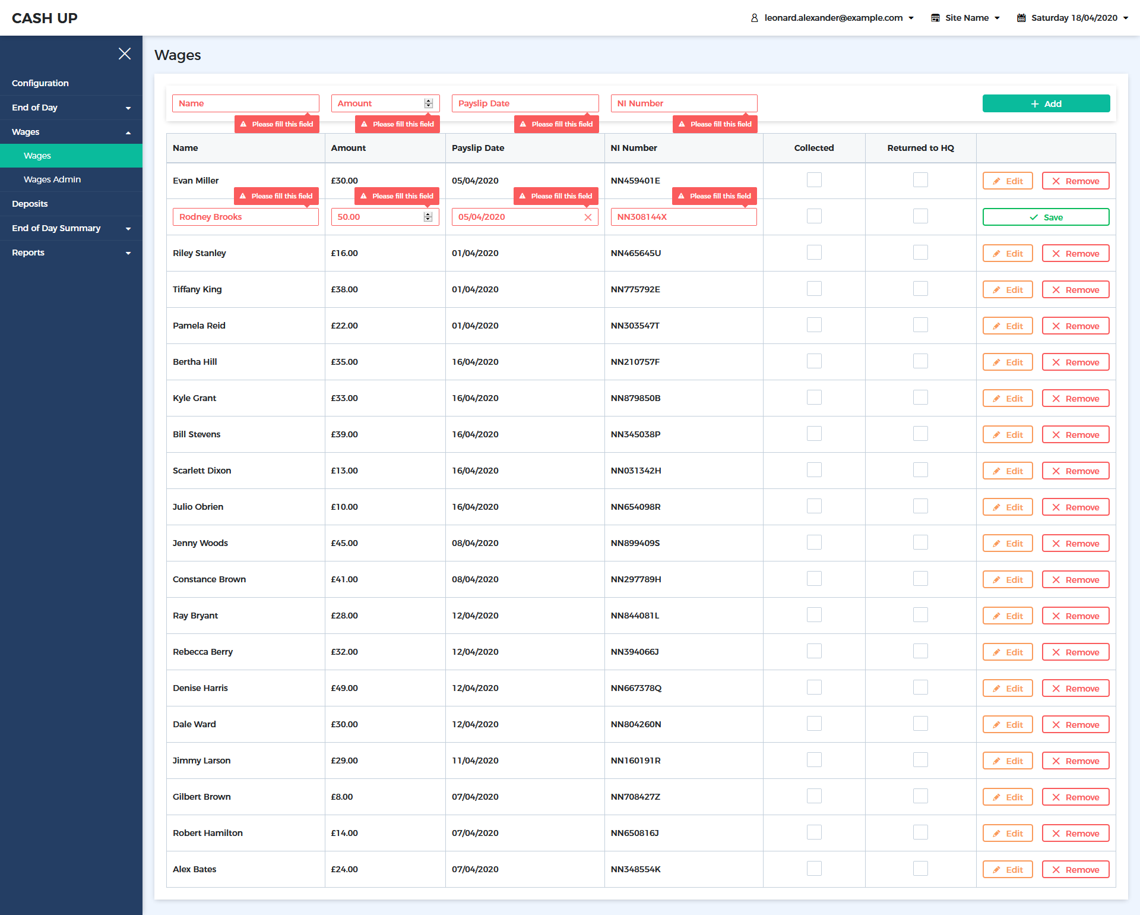Click the calendar icon next to Saturday date
1140x915 pixels.
(1021, 18)
